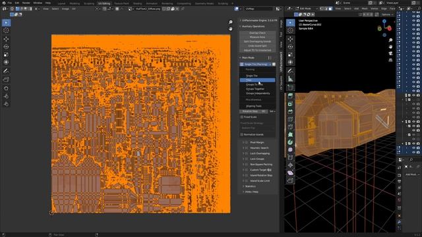
Task: Expand the Statistics subpanel
Action: tap(243, 186)
